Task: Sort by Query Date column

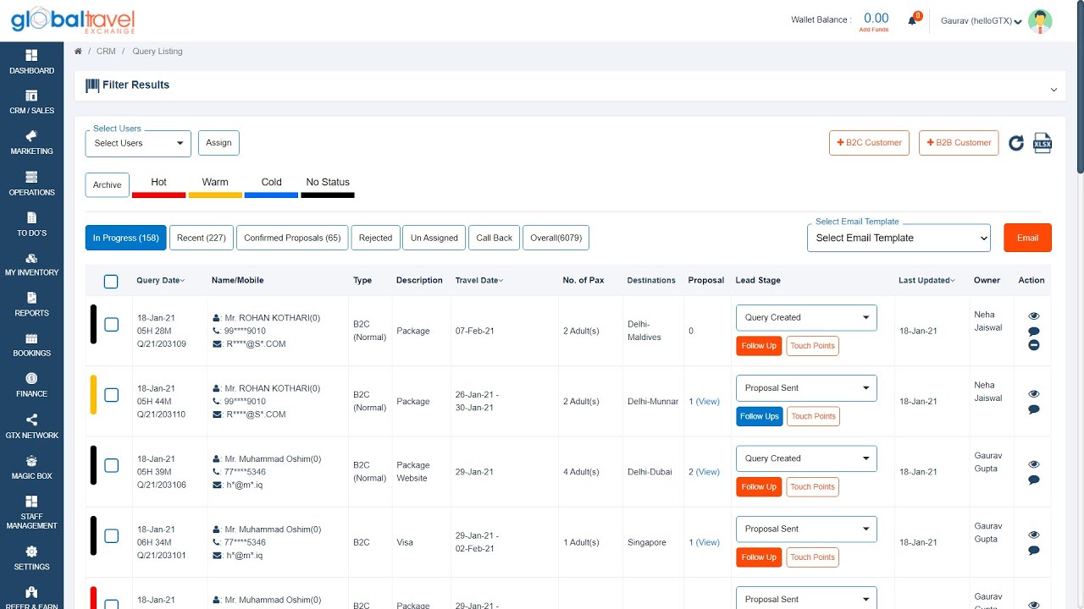Action: coord(160,280)
